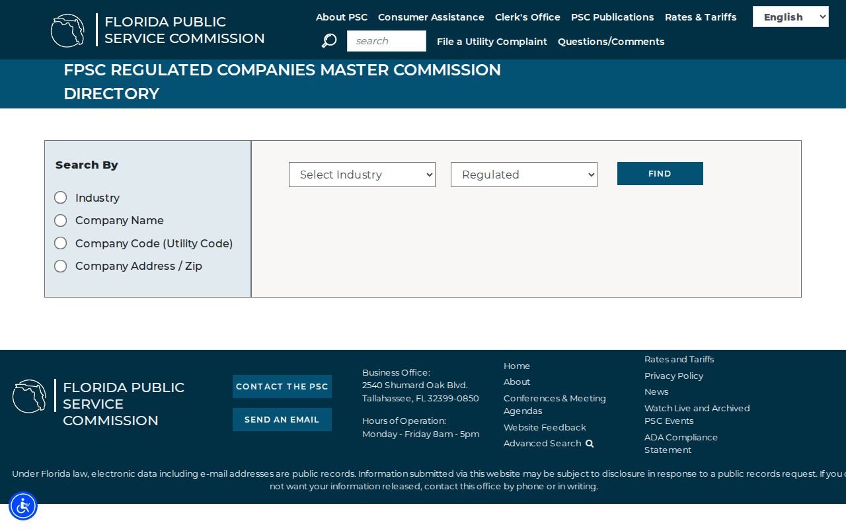This screenshot has width=846, height=529.
Task: Click the Florida state logo in the footer
Action: point(29,396)
